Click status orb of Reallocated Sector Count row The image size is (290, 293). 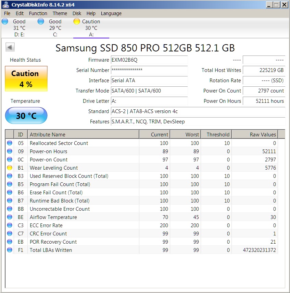pos(10,143)
